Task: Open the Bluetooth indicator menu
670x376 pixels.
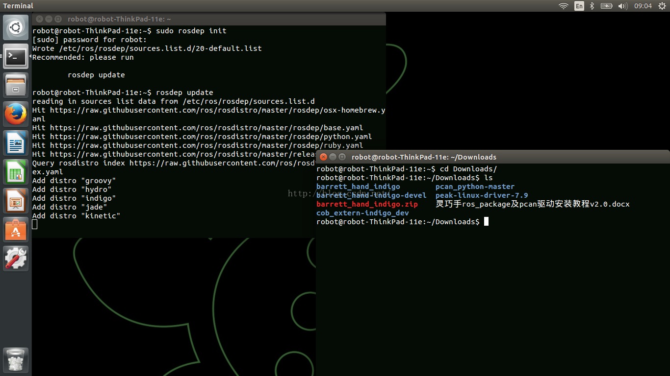Action: point(592,6)
